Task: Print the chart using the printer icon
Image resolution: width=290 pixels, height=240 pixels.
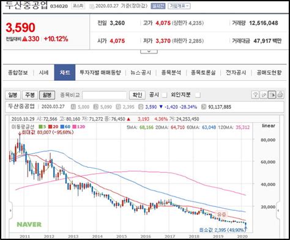Action: coord(280,95)
